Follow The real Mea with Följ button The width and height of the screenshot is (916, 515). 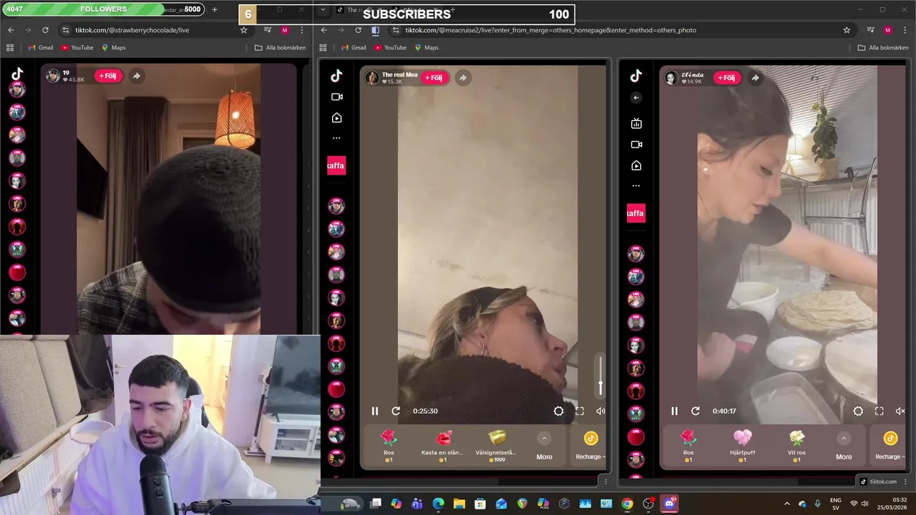(x=434, y=77)
